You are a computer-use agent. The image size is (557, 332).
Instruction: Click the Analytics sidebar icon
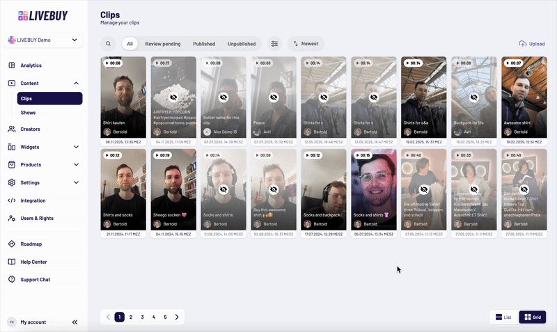pyautogui.click(x=12, y=65)
